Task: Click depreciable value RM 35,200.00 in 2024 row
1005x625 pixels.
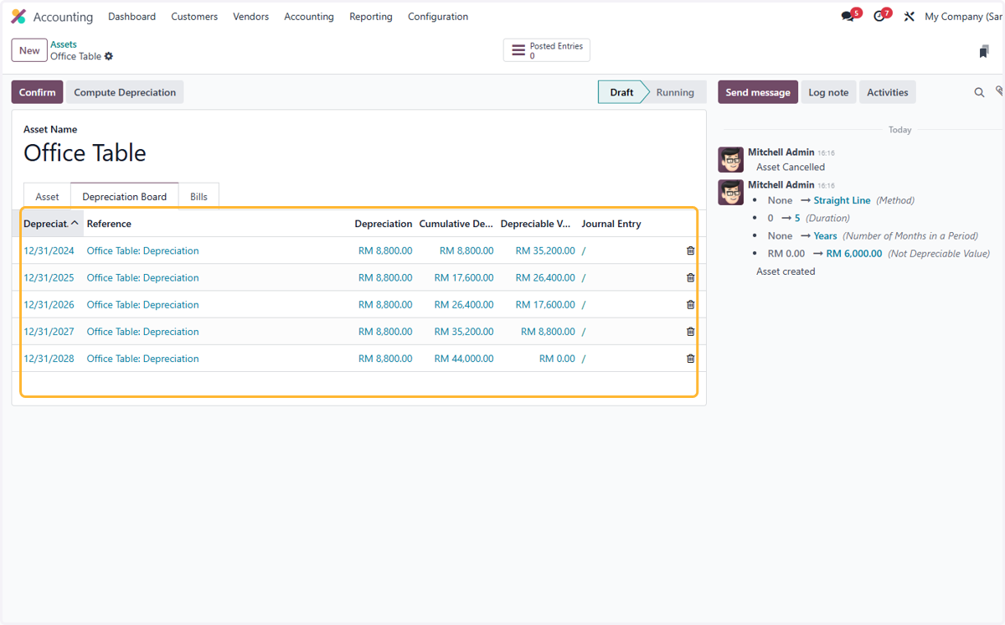Action: [x=545, y=251]
